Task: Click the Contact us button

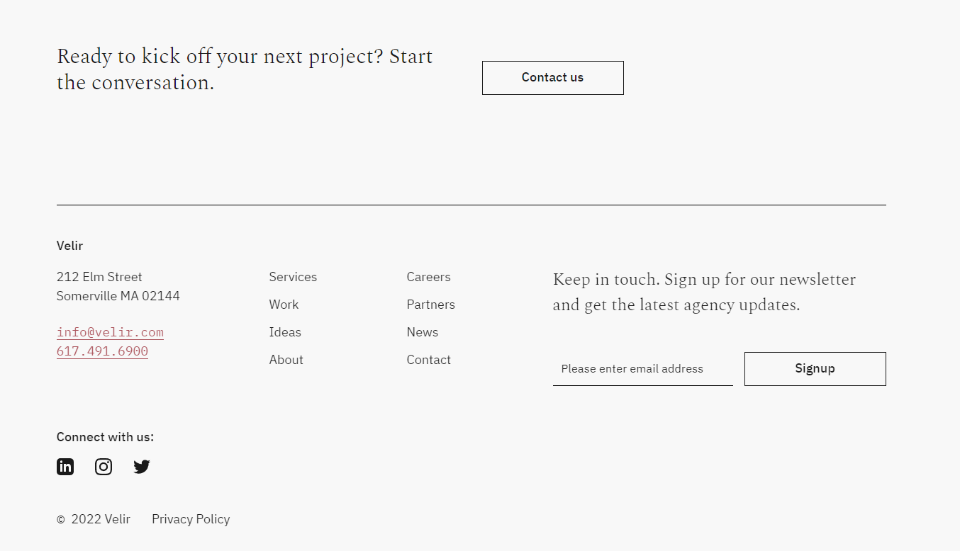Action: tap(552, 78)
